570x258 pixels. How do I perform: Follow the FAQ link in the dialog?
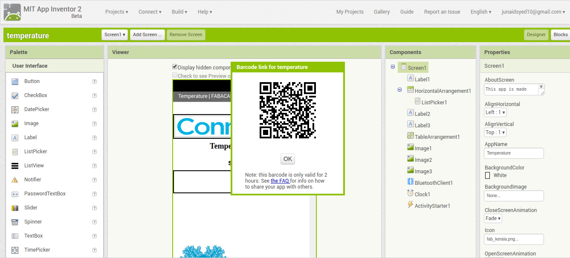[x=280, y=181]
